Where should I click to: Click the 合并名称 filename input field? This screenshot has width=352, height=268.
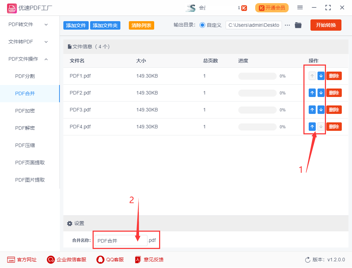[120, 240]
